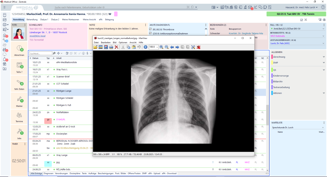Screen dimensions: 327x177
Task: Zoom in on the lung X-ray
Action: pos(161,47)
